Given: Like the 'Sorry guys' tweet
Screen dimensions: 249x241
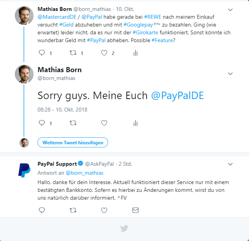Looking at the screenshot, I should tap(104, 123).
